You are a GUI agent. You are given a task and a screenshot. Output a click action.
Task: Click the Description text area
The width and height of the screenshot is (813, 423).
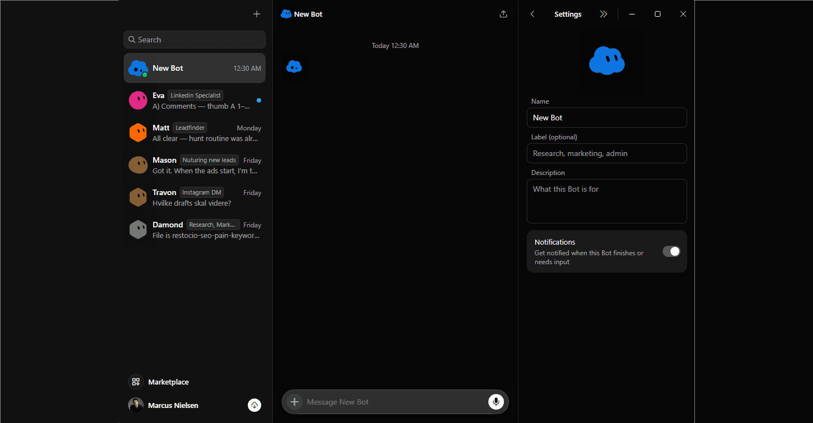point(607,201)
